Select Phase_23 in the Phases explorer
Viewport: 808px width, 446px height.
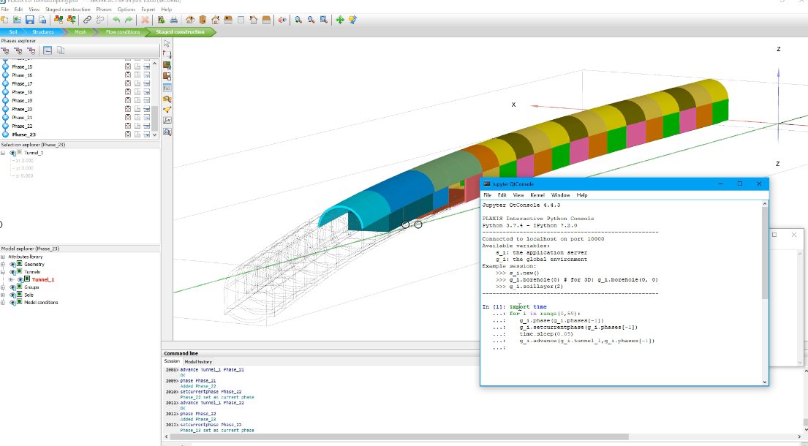pyautogui.click(x=23, y=135)
